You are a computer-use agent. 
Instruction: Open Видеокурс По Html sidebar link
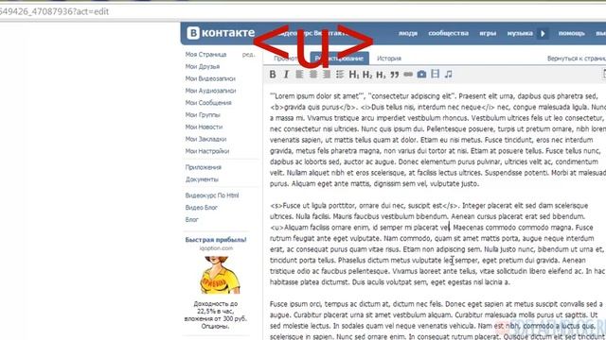pyautogui.click(x=212, y=195)
